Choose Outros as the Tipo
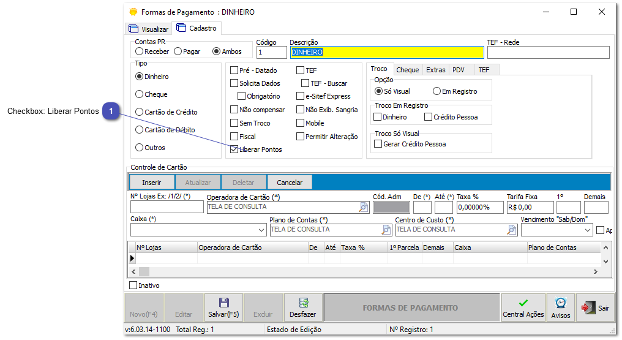The height and width of the screenshot is (340, 622). point(139,147)
